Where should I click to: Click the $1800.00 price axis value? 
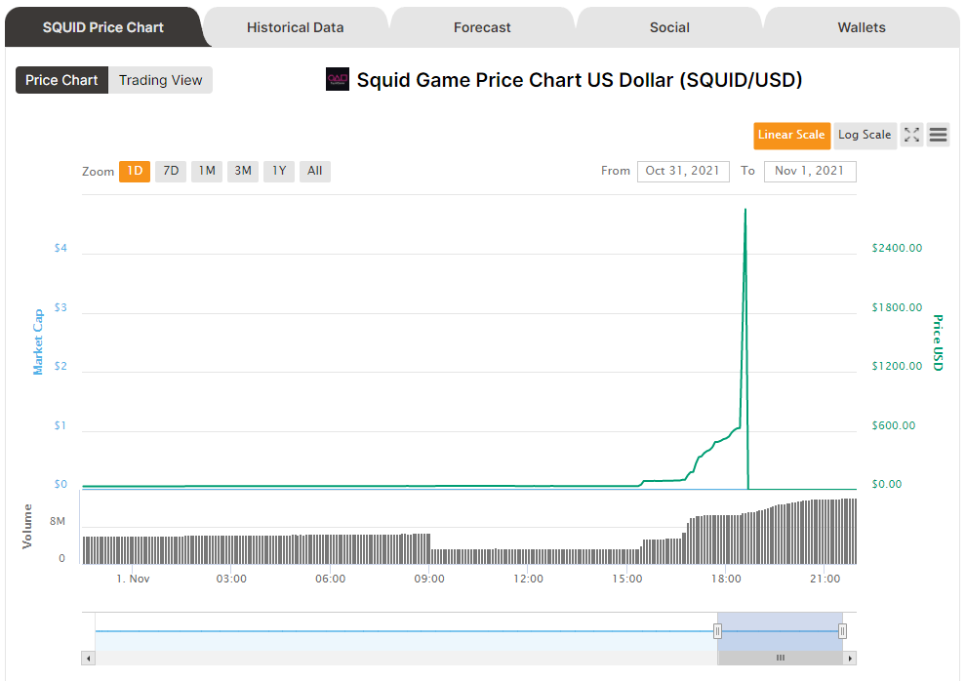[897, 307]
